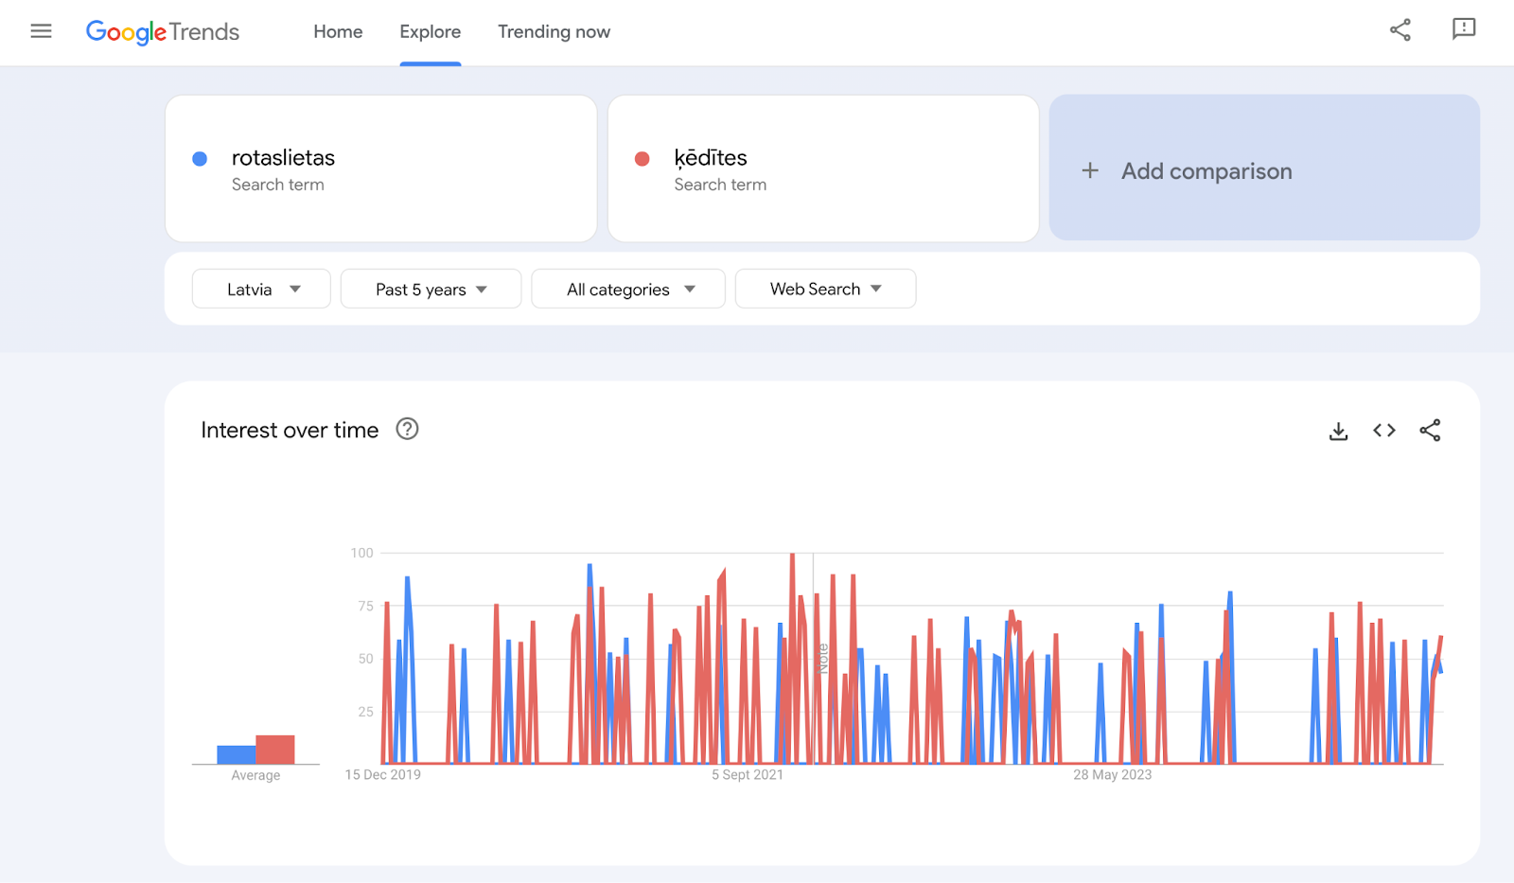Screen dimensions: 1514x883
Task: Click blue dot beside rotaslietas
Action: click(200, 159)
